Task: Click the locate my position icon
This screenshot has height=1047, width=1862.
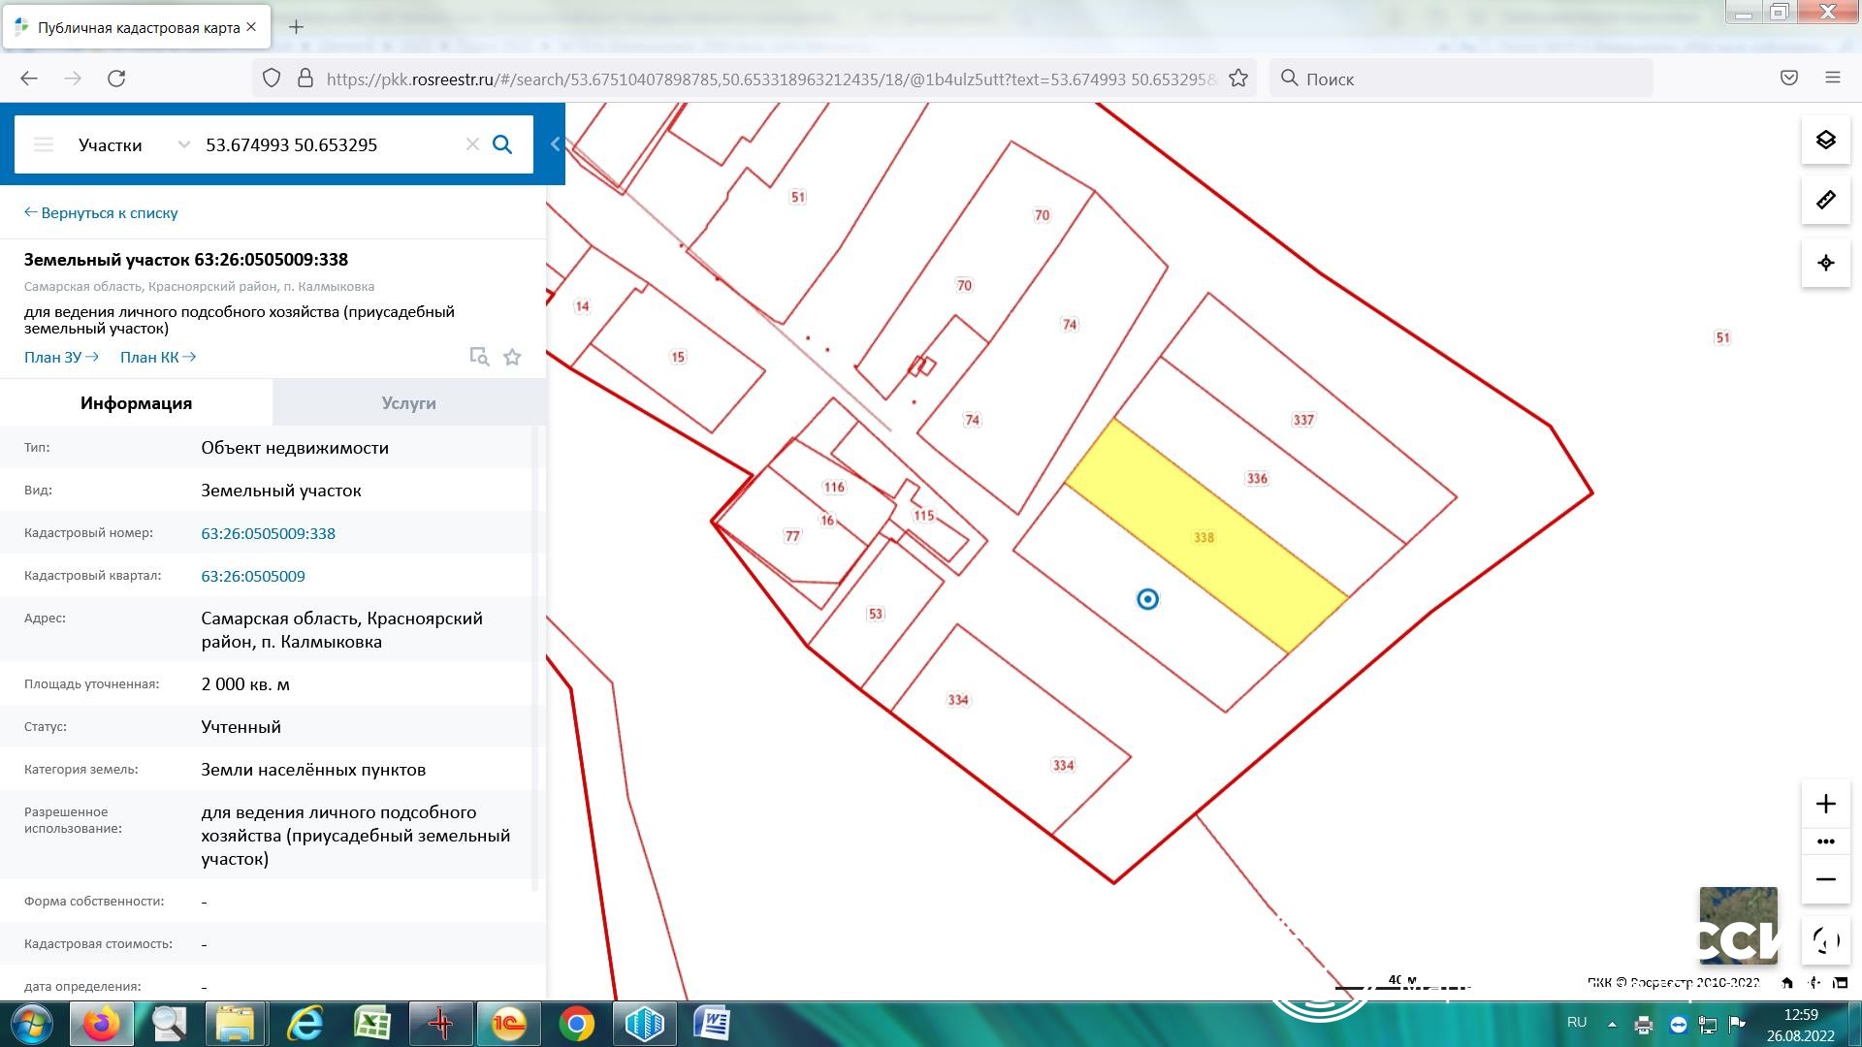Action: pos(1825,263)
